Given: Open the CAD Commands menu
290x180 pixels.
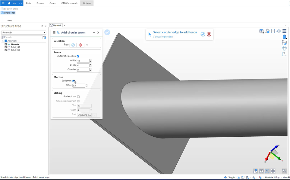Looking at the screenshot, I should 69,3.
